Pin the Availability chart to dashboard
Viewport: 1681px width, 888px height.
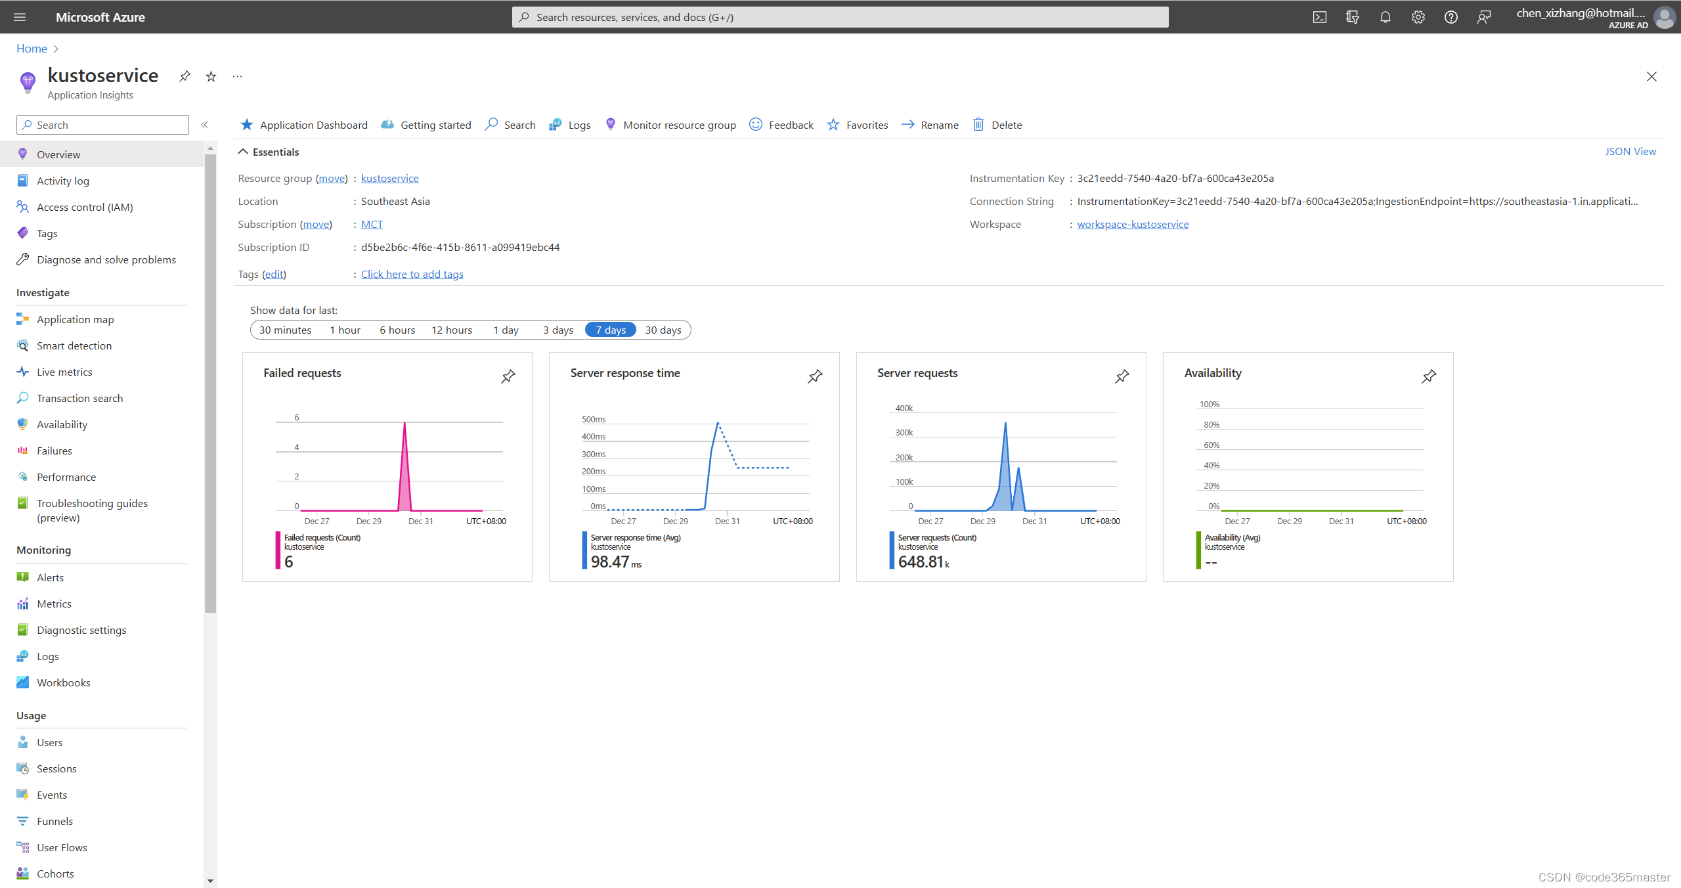[1429, 376]
